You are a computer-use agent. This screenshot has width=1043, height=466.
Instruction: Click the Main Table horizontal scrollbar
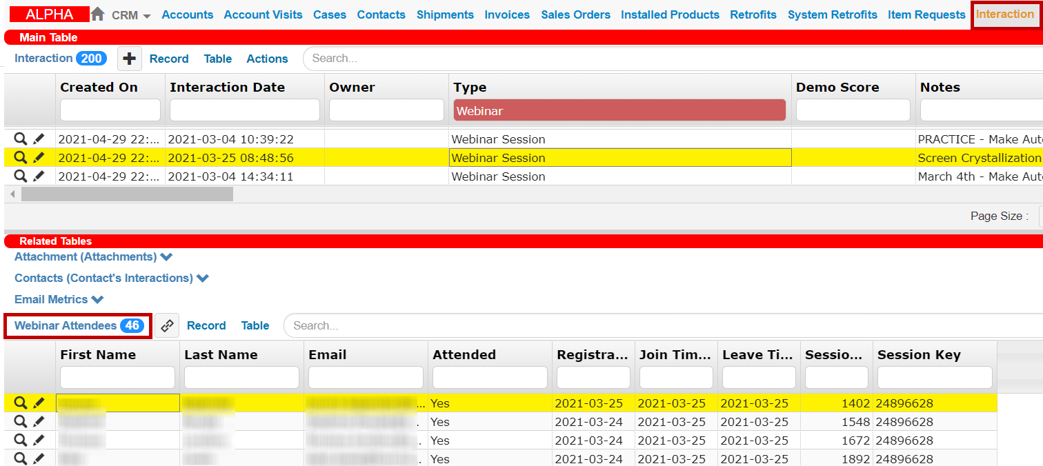click(x=127, y=194)
